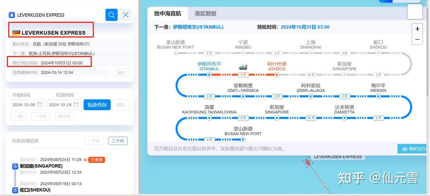Select the DAMIETTA port node
Screen dimensions: 430x196
coord(345,118)
